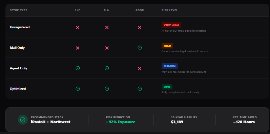Click the LLC cross icon in Mail Only row
Screen dimensions: 270x134
tap(78, 48)
